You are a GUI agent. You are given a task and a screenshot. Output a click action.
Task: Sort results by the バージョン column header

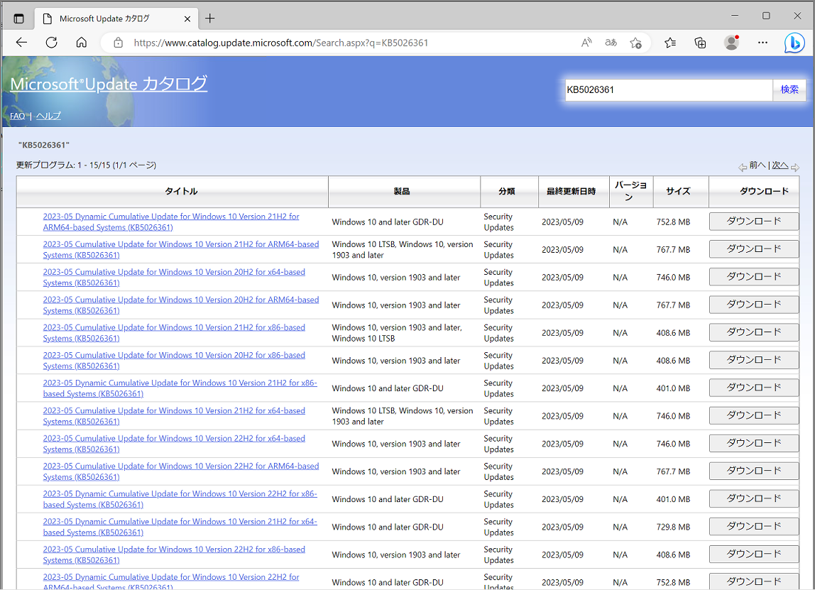click(x=630, y=191)
